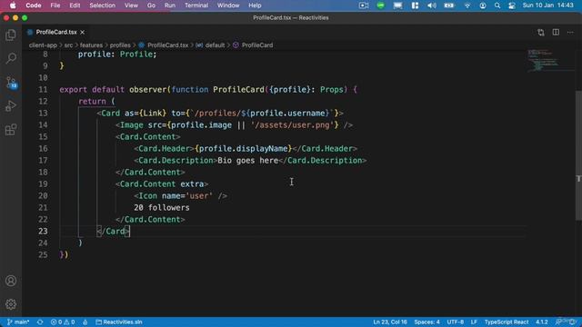Click line number 11 in gutter
This screenshot has width=582, height=327.
coord(43,90)
